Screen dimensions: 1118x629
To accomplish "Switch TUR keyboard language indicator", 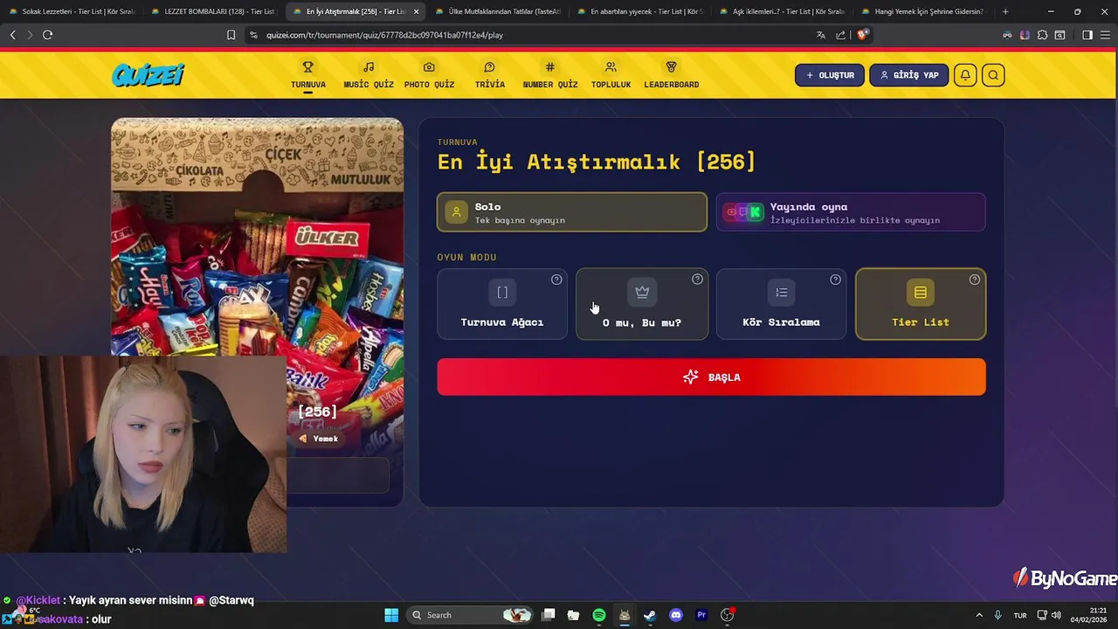I will pyautogui.click(x=1019, y=615).
